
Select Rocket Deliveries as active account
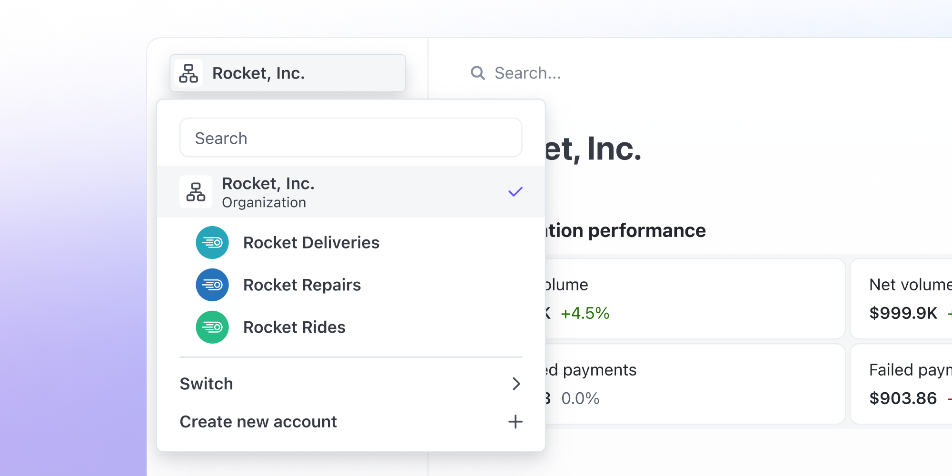[311, 242]
